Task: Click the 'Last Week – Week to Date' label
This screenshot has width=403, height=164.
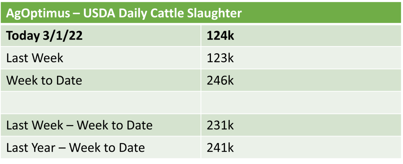Action: point(79,125)
